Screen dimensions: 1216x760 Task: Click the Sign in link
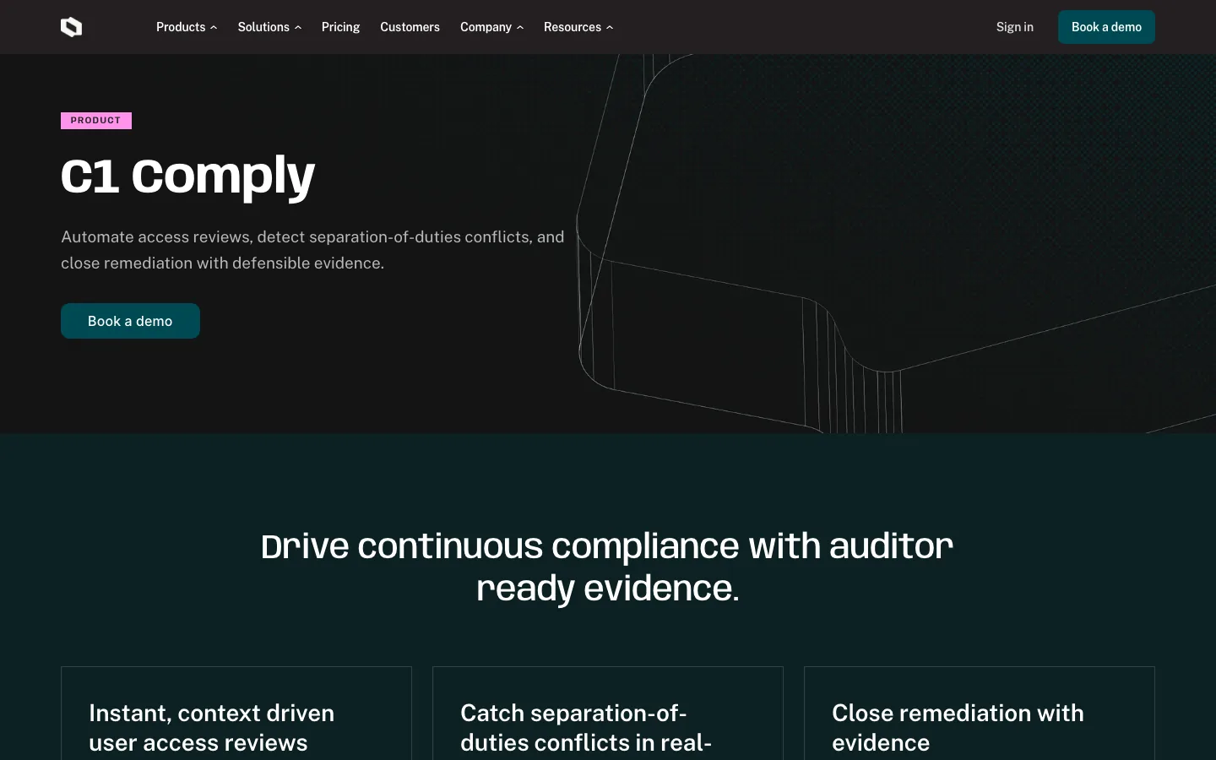click(x=1014, y=27)
